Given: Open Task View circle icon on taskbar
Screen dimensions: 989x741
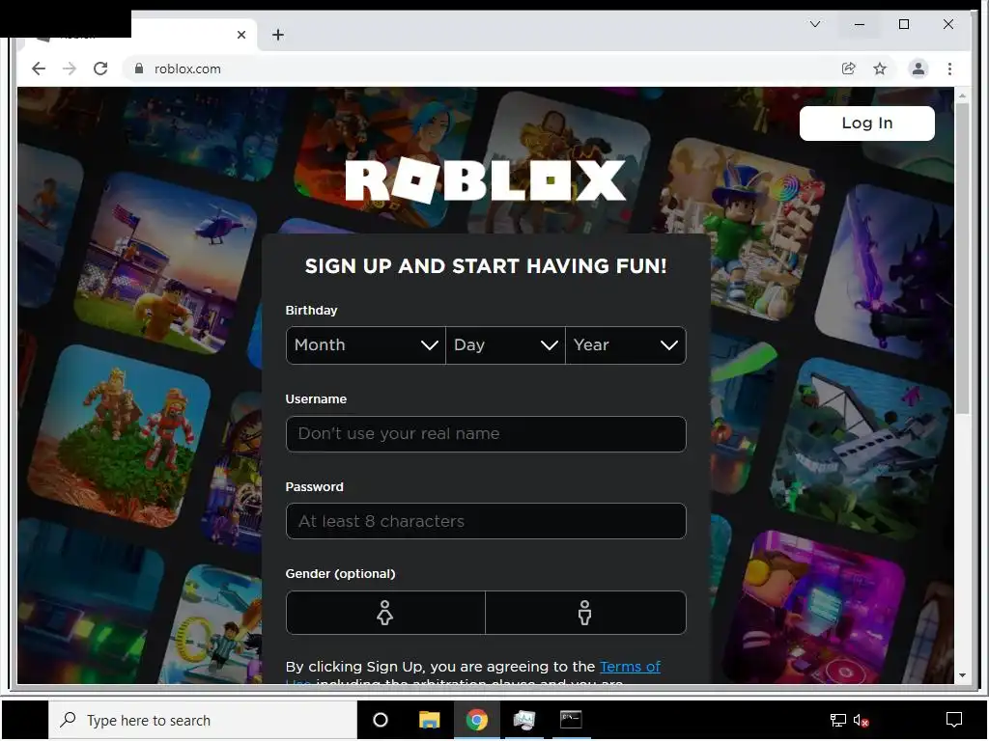Looking at the screenshot, I should tap(381, 720).
